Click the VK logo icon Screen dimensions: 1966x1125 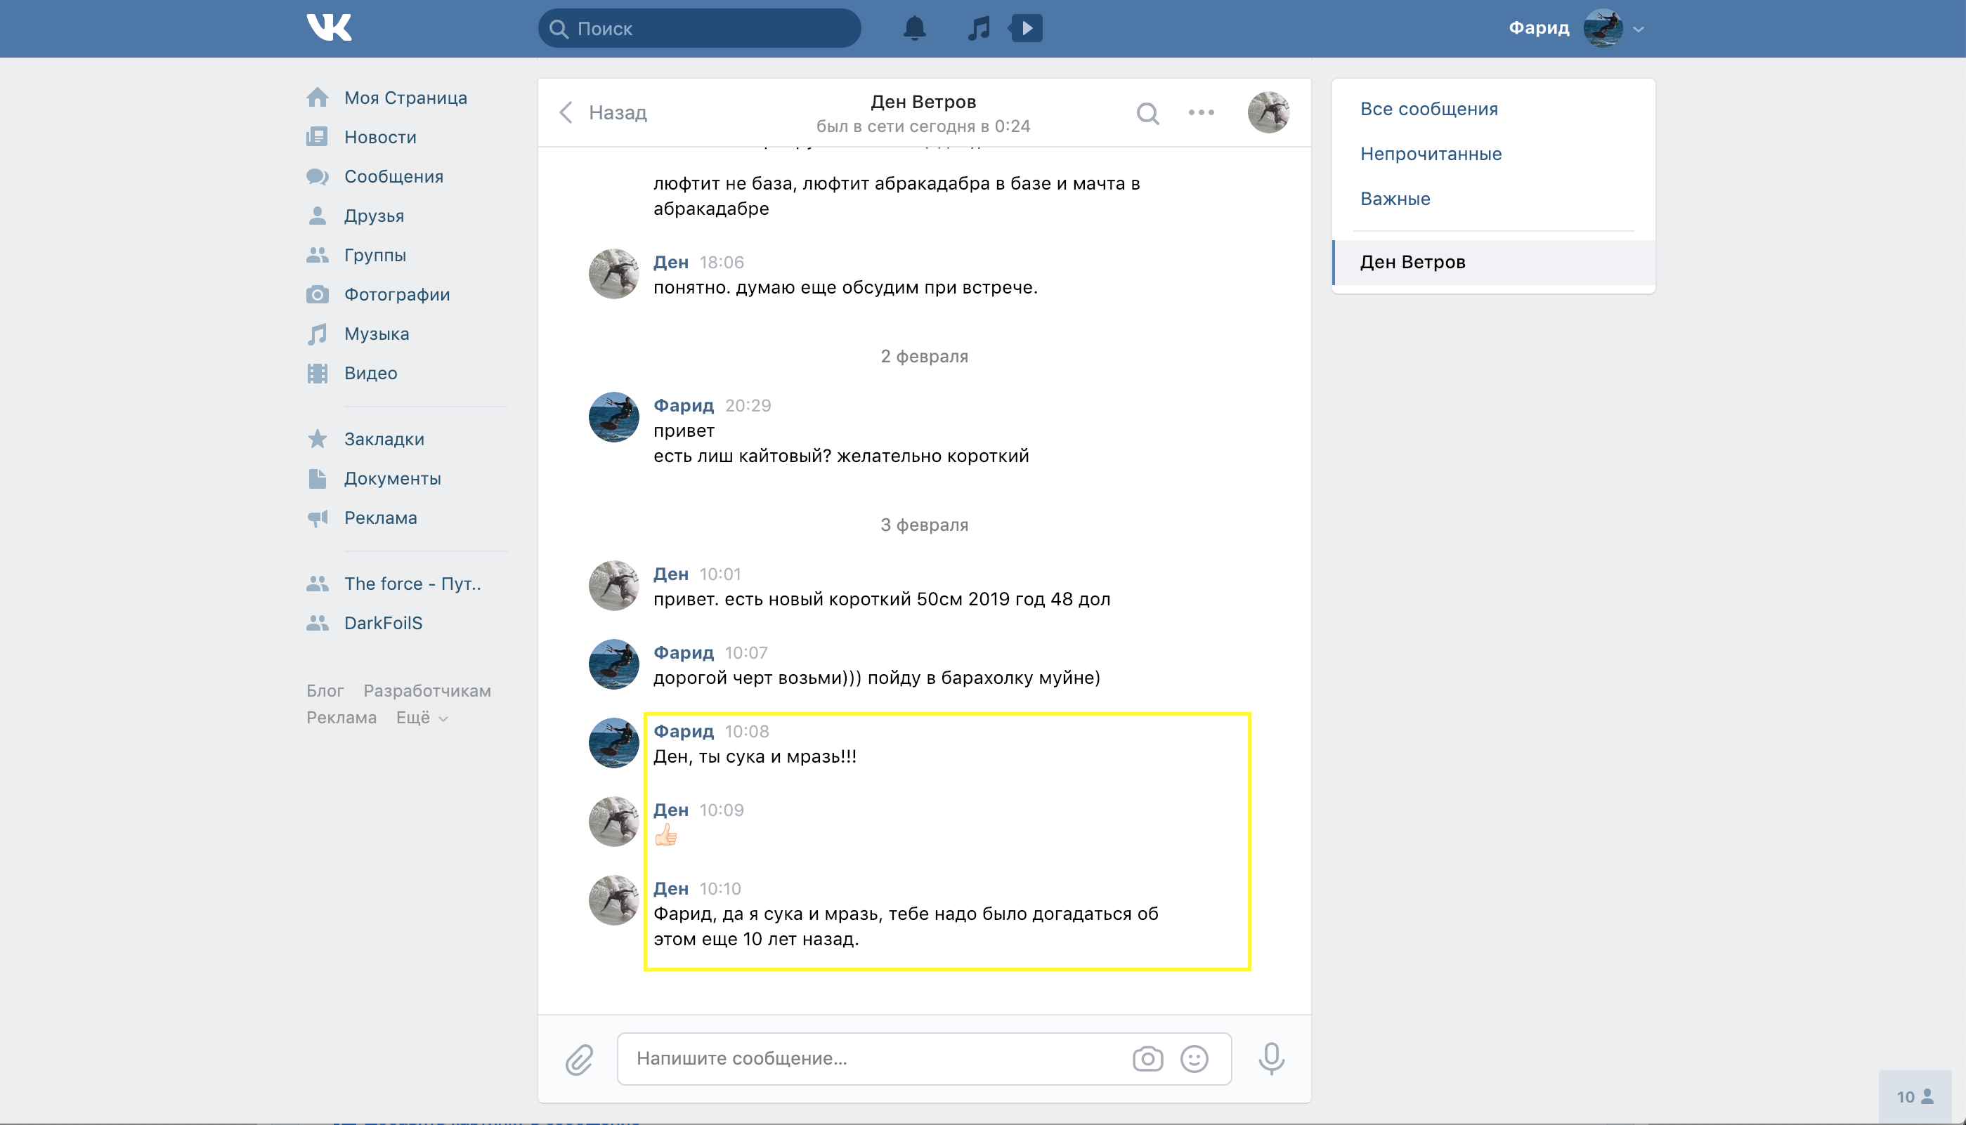tap(329, 28)
